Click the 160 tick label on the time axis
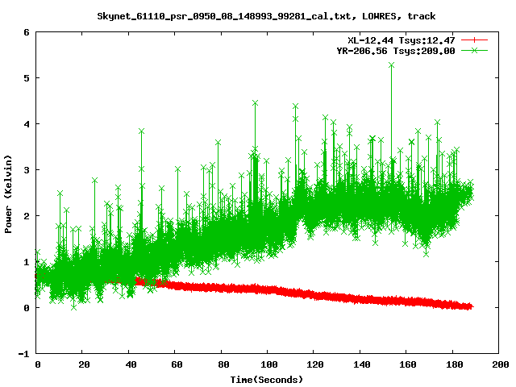The height and width of the screenshot is (387, 516). coord(406,365)
